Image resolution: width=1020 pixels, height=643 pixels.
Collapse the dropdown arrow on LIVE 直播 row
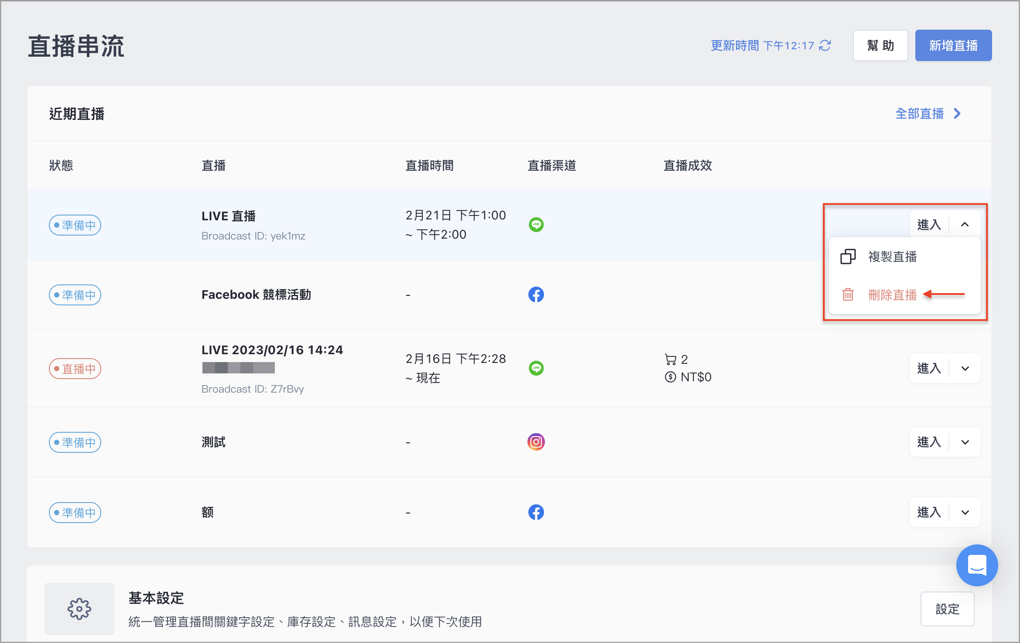click(x=965, y=225)
